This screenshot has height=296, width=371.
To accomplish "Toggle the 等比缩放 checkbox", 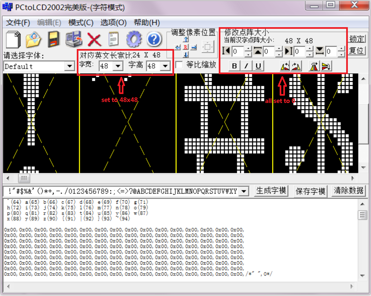I will [x=179, y=65].
